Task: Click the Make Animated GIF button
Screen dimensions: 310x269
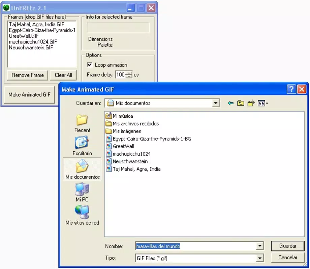Action: click(29, 95)
